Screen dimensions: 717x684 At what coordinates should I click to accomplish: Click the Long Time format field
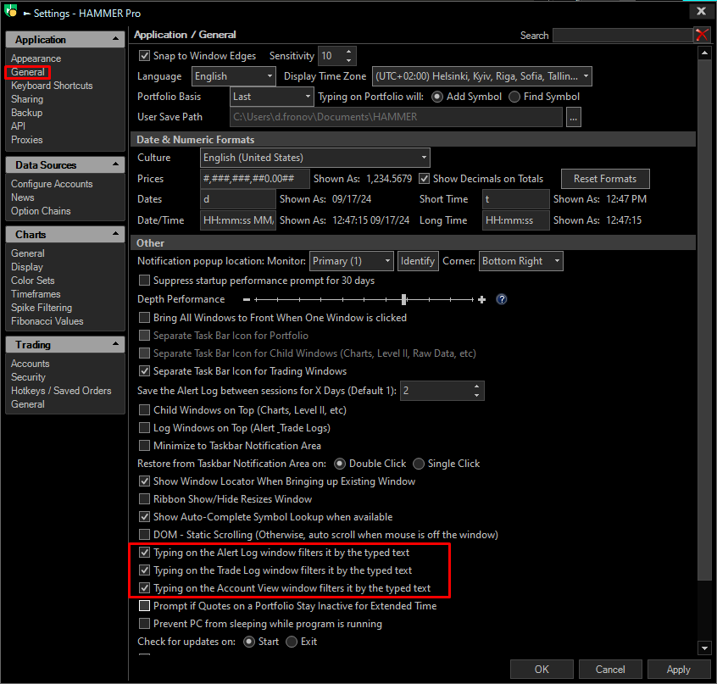click(x=516, y=220)
